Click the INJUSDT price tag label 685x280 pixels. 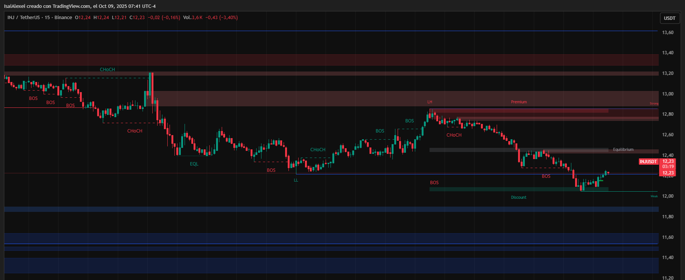click(649, 162)
